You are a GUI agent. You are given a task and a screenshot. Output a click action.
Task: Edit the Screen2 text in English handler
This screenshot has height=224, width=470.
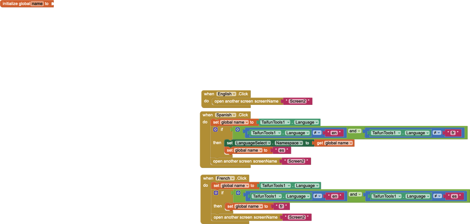pos(297,101)
